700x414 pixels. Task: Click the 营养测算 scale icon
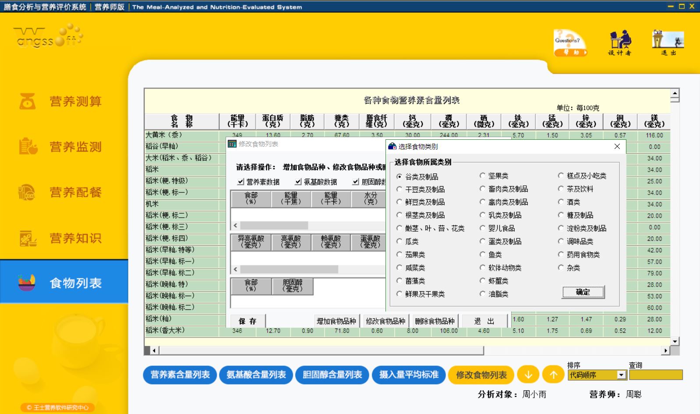pyautogui.click(x=28, y=101)
